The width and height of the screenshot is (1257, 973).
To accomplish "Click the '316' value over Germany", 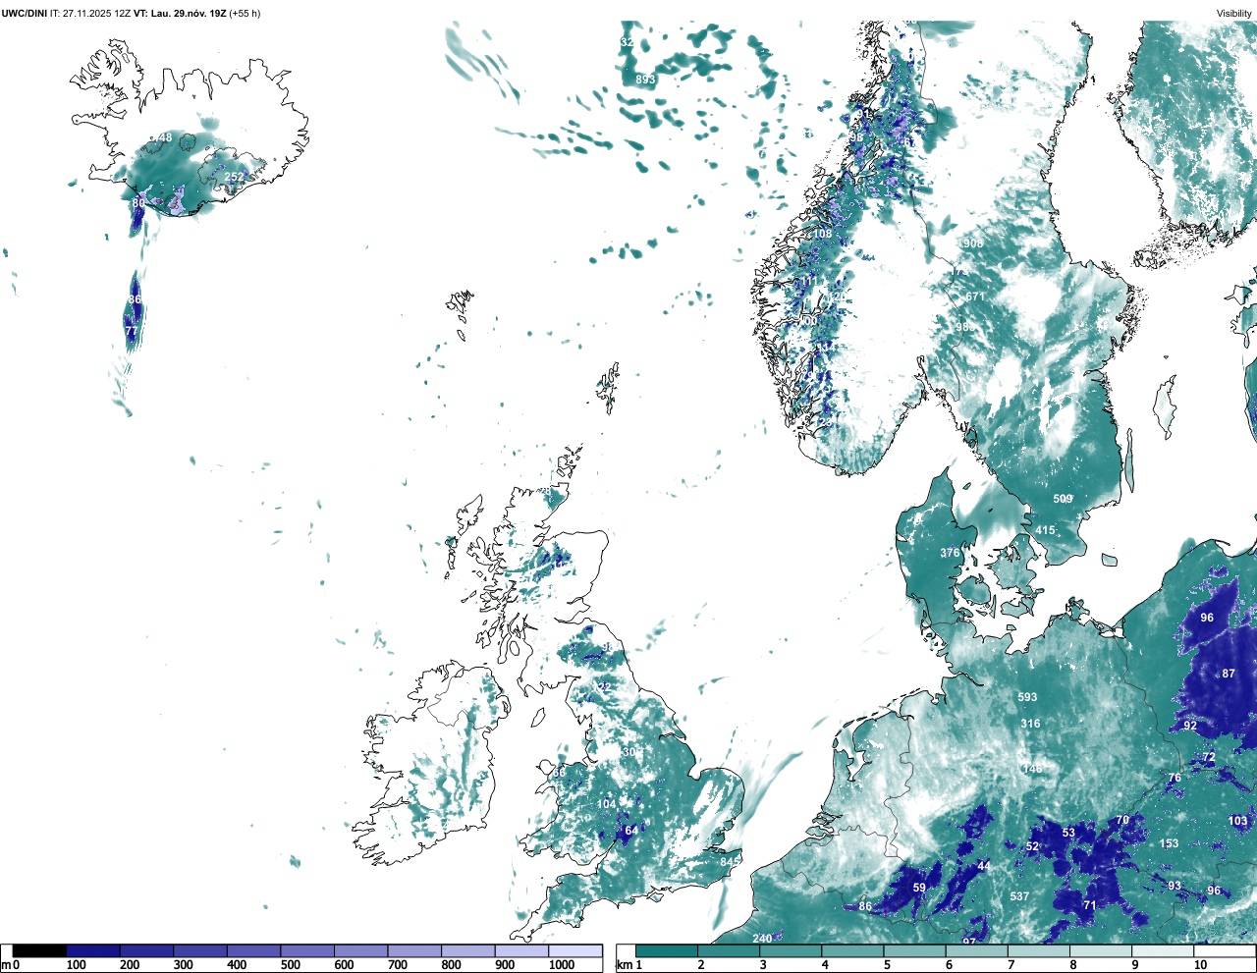I will 1030,724.
